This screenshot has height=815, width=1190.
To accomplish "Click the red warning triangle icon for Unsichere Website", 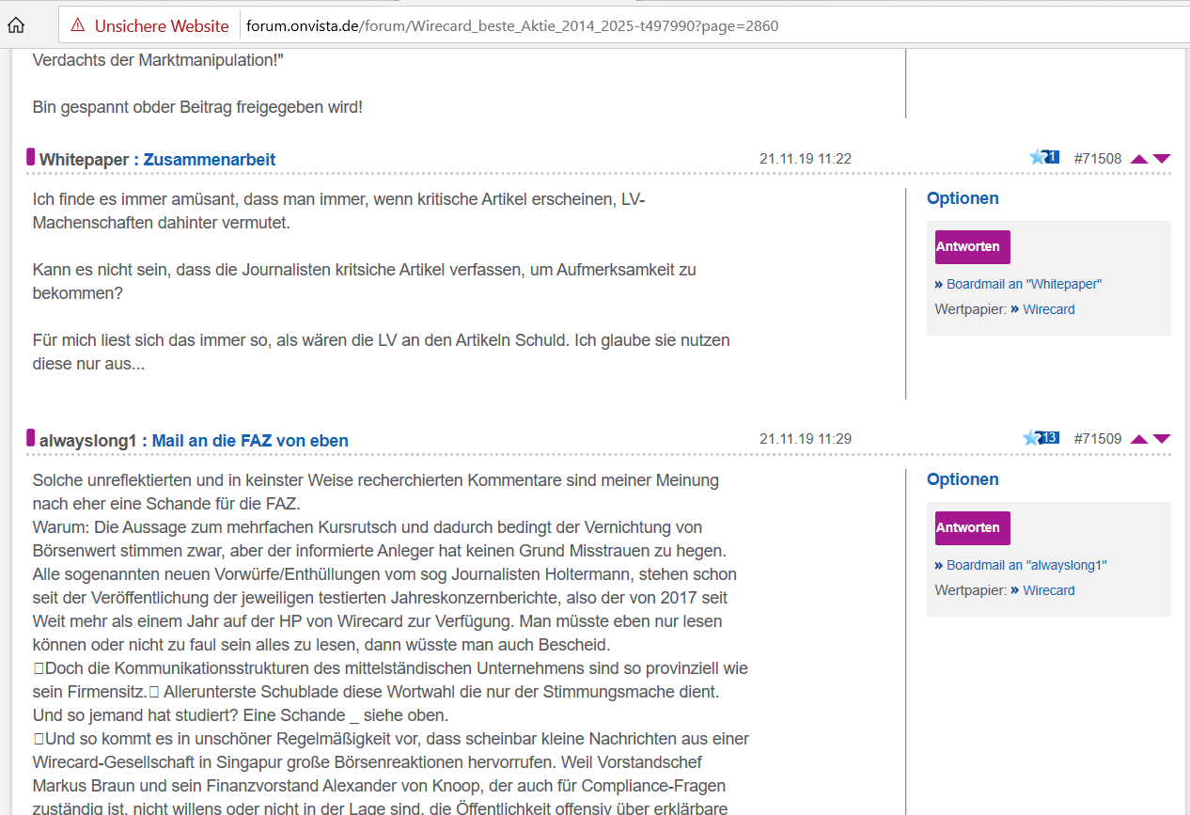I will [77, 25].
